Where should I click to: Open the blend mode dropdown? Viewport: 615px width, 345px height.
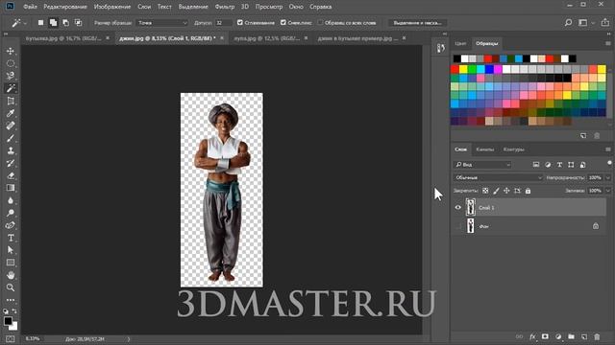tap(498, 177)
